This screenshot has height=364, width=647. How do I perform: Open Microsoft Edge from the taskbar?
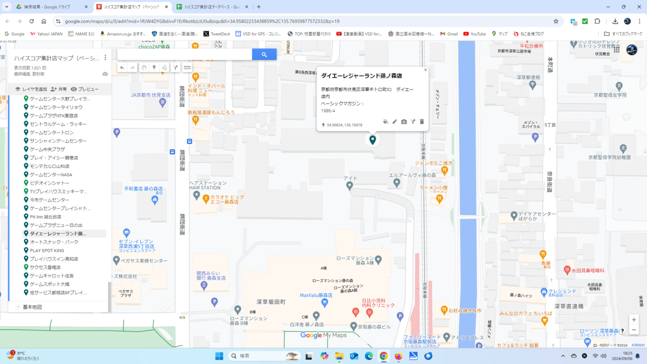tap(369, 356)
